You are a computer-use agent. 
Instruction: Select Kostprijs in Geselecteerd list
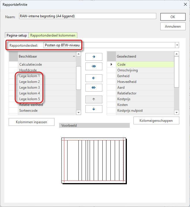145,99
